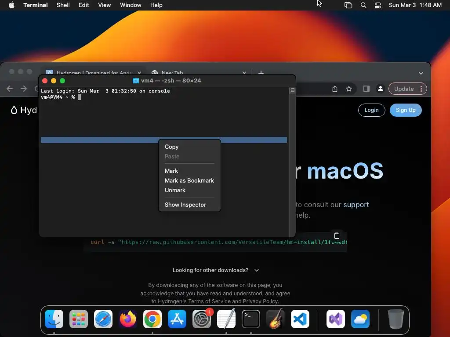Viewport: 450px width, 337px height.
Task: Open Finder from the Dock
Action: tap(54, 319)
